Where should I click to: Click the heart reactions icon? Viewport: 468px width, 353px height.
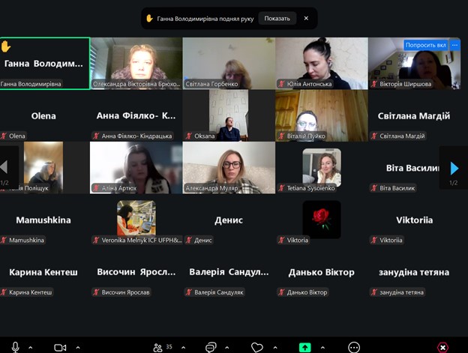point(257,347)
